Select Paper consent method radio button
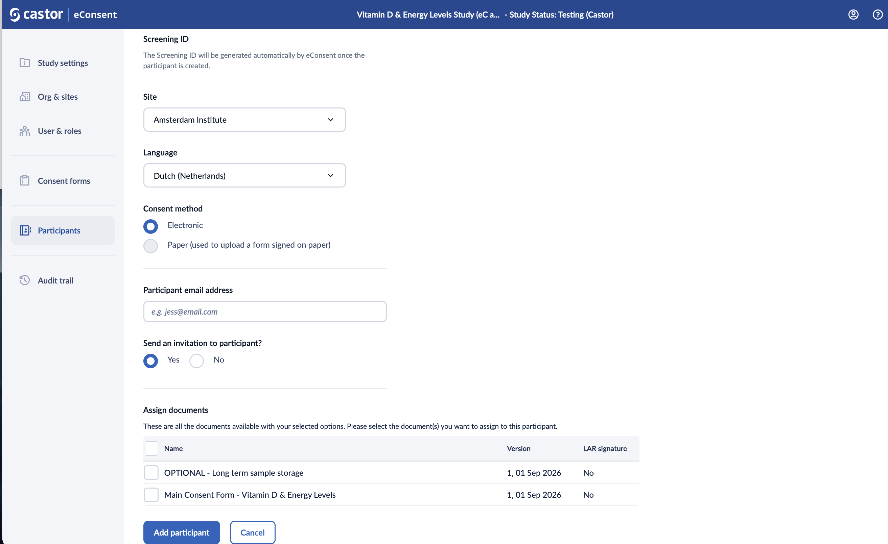Screen dimensions: 888x544 point(150,246)
